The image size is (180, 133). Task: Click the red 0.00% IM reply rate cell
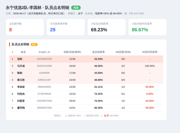click(150, 94)
